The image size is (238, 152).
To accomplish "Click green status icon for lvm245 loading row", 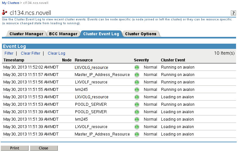I will pos(137,119).
